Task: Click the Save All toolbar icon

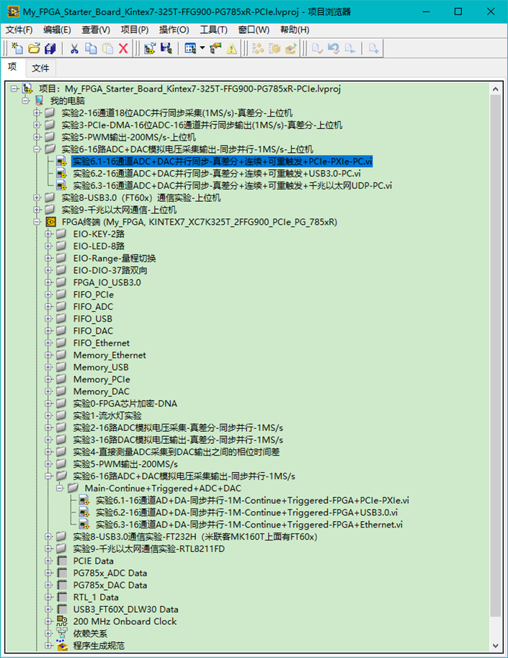Action: point(50,48)
